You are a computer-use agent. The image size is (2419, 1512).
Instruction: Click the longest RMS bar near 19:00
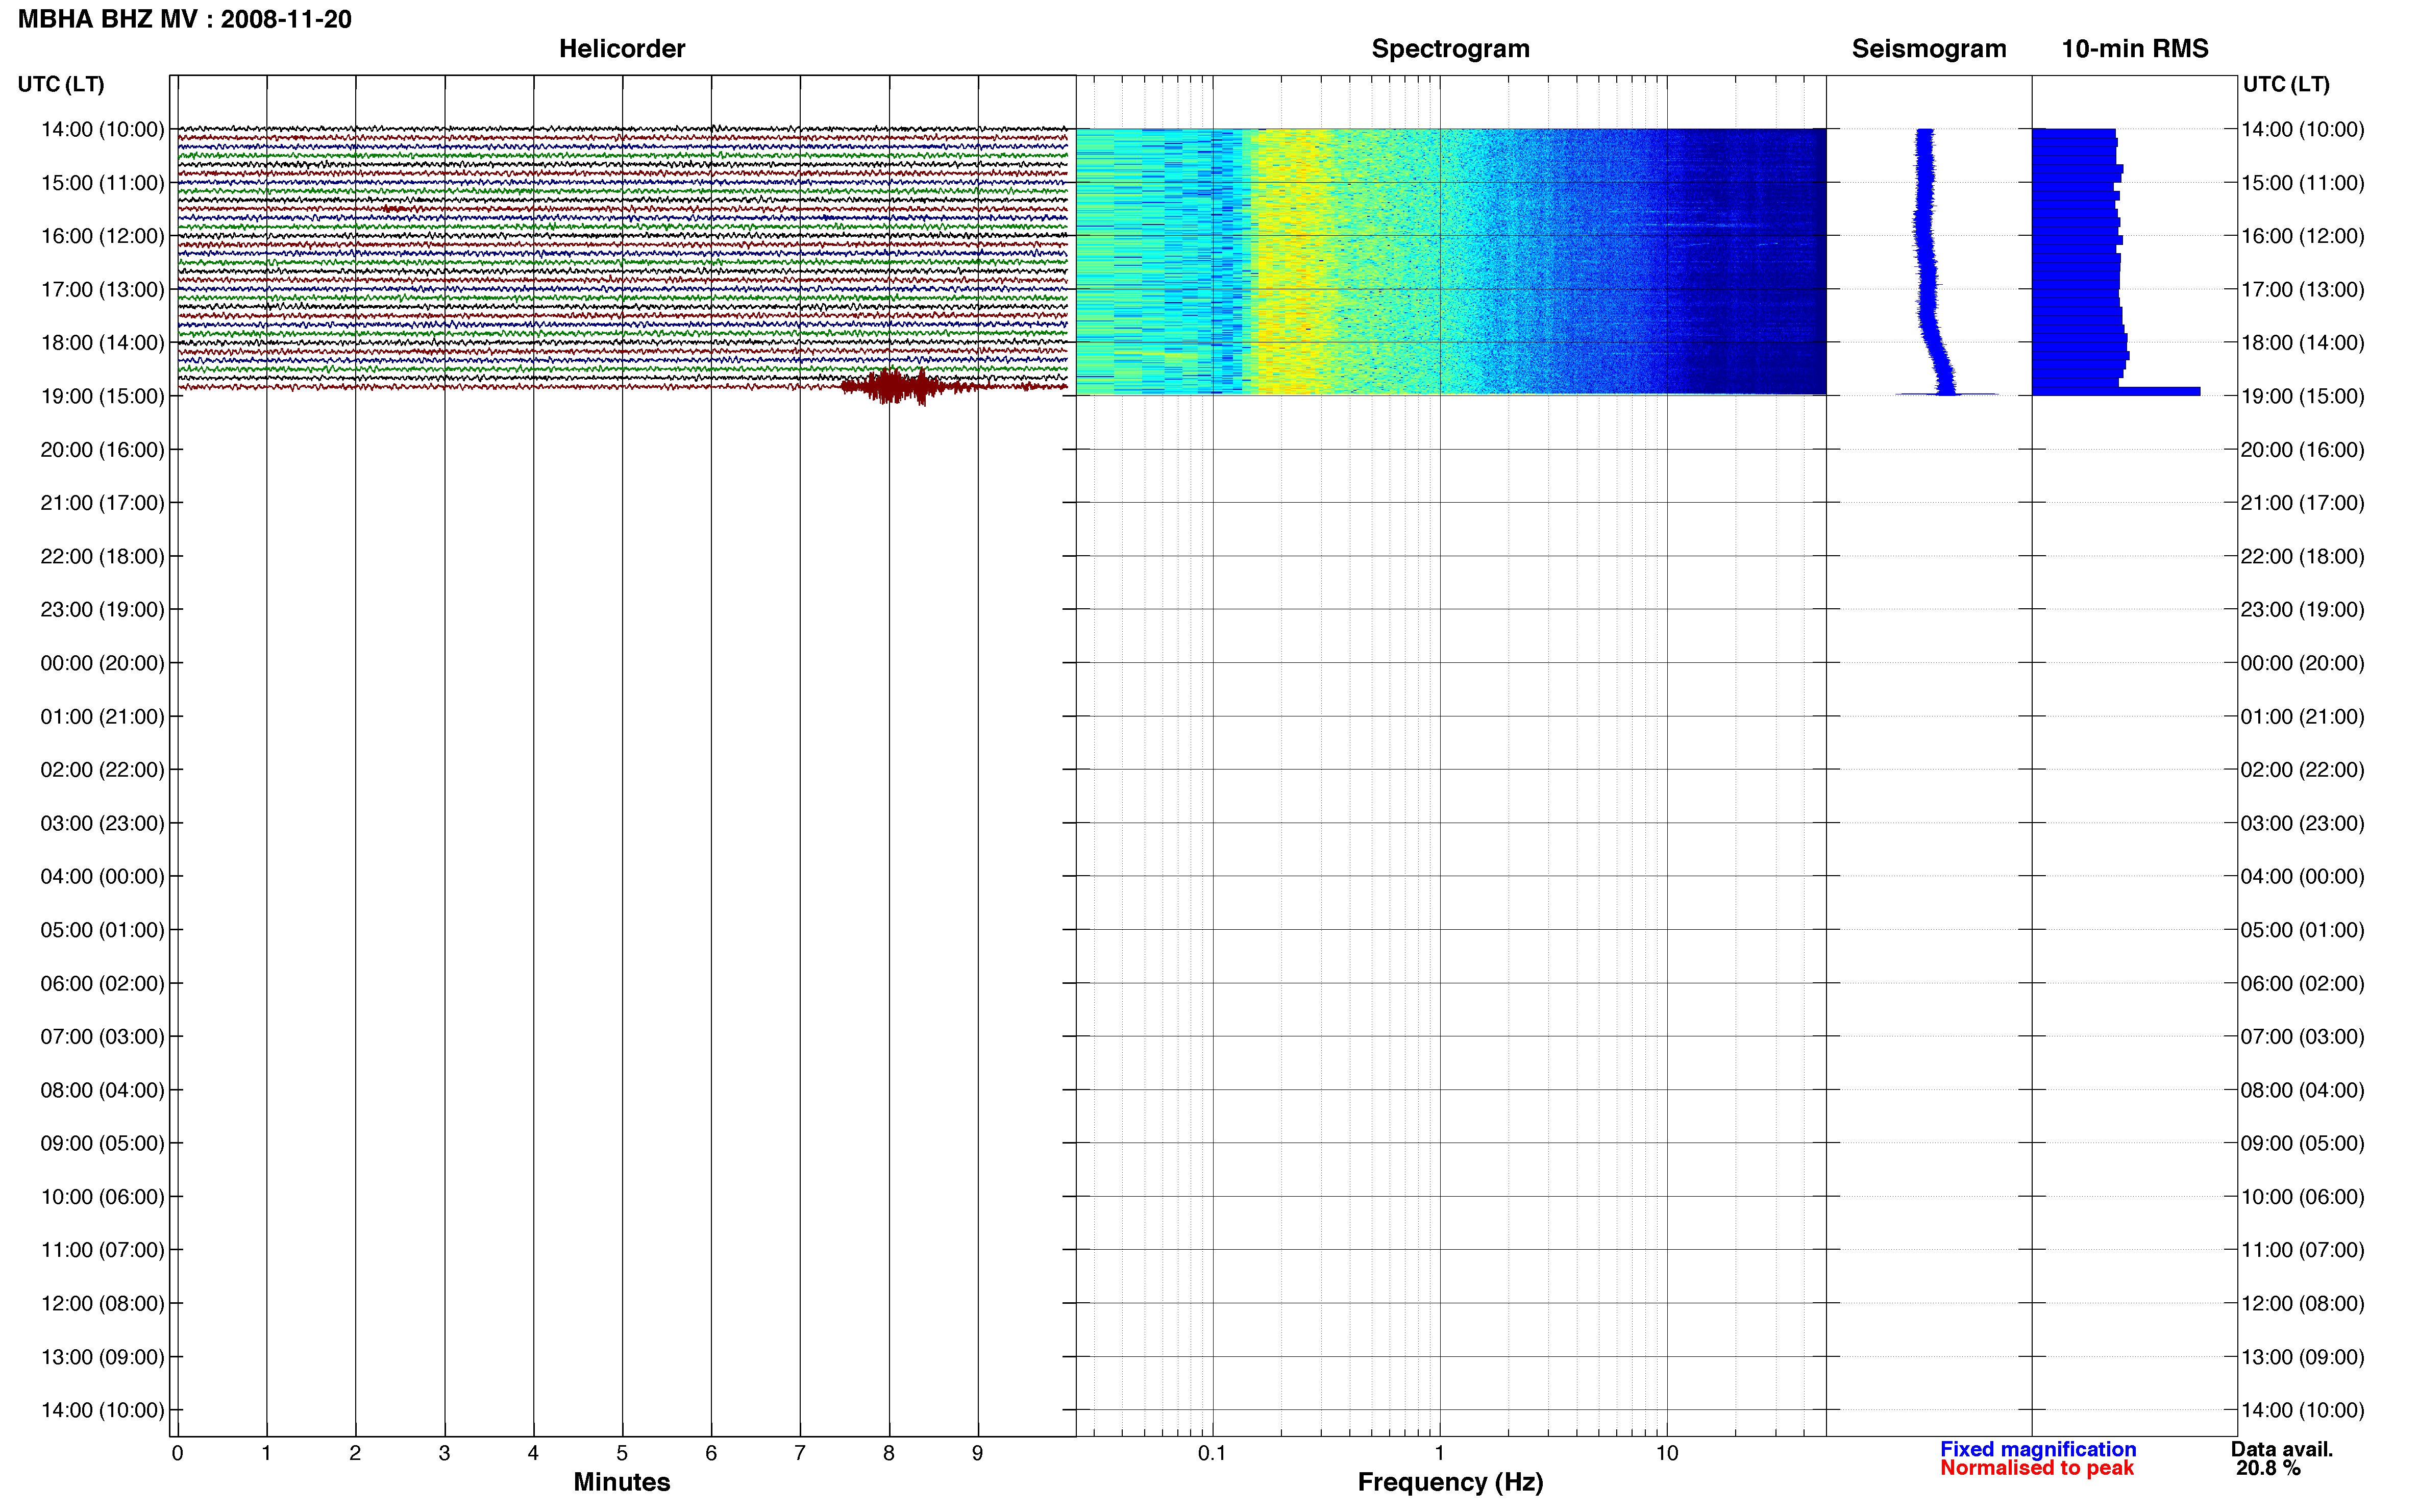point(2116,391)
